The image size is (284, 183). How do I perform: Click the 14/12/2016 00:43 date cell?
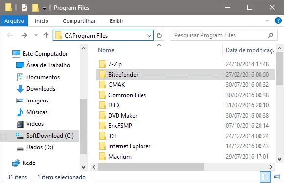247,146
